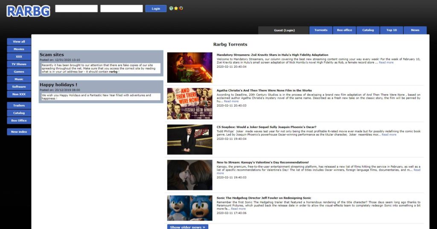
Task: Select TV Shows category in sidebar
Action: click(19, 64)
